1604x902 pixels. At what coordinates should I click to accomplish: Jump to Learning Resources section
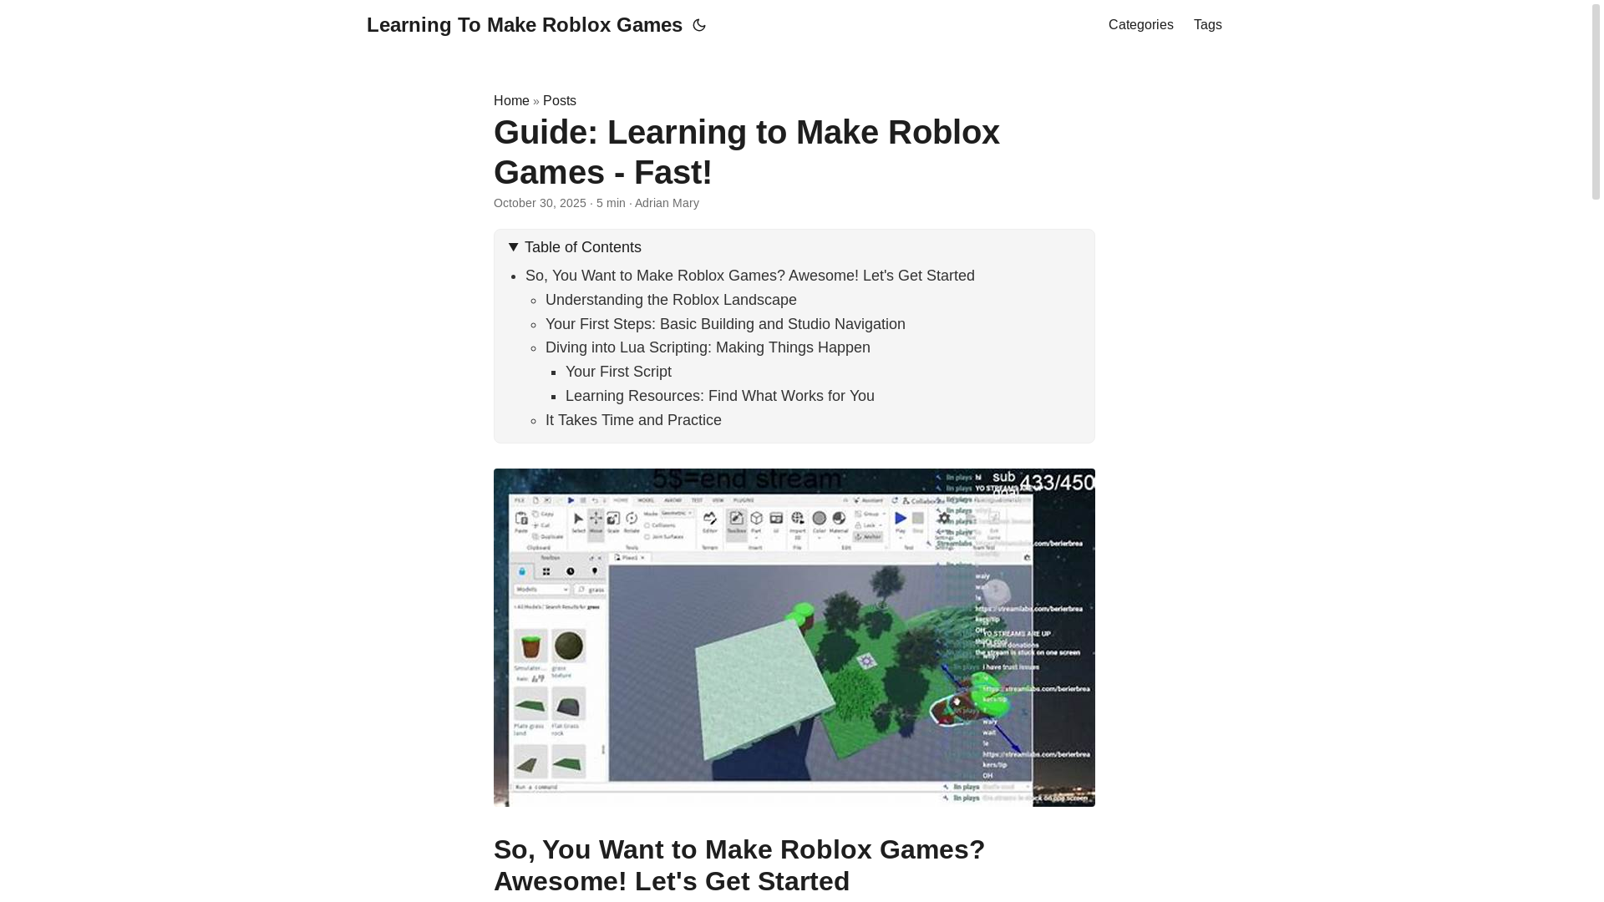tap(720, 396)
